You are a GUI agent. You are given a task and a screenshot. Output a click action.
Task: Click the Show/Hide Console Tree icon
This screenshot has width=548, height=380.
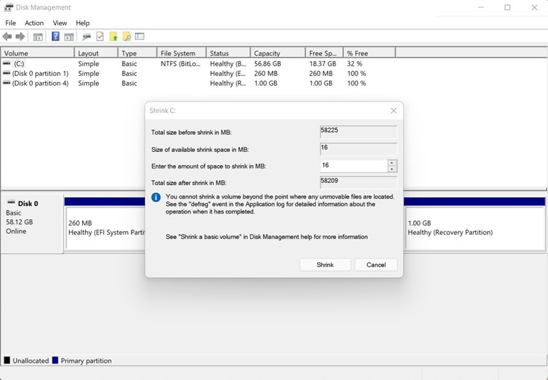point(38,36)
